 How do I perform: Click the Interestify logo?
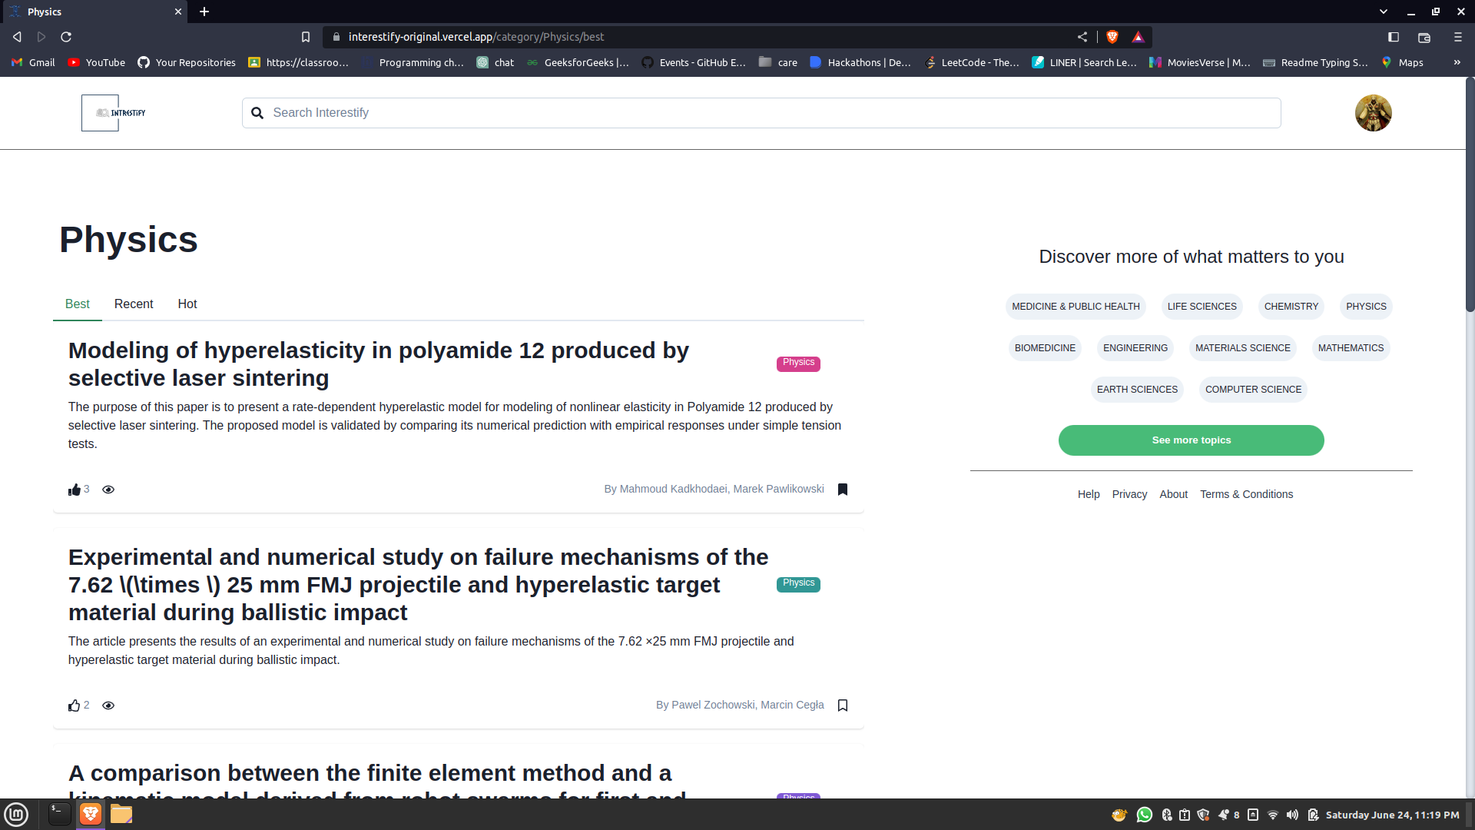click(114, 113)
